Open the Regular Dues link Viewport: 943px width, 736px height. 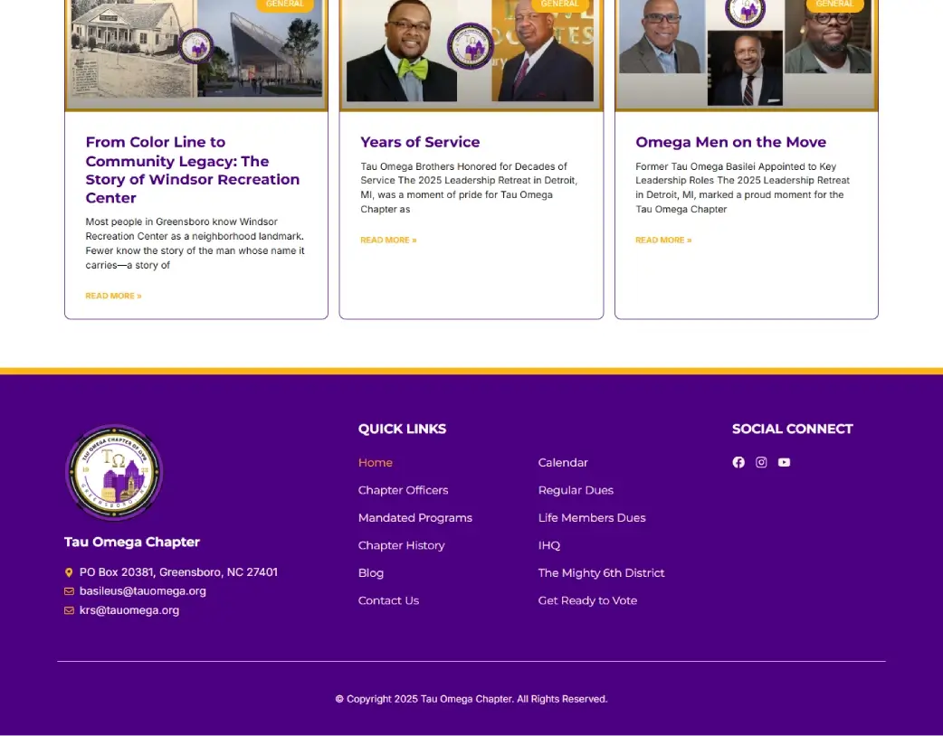click(576, 490)
